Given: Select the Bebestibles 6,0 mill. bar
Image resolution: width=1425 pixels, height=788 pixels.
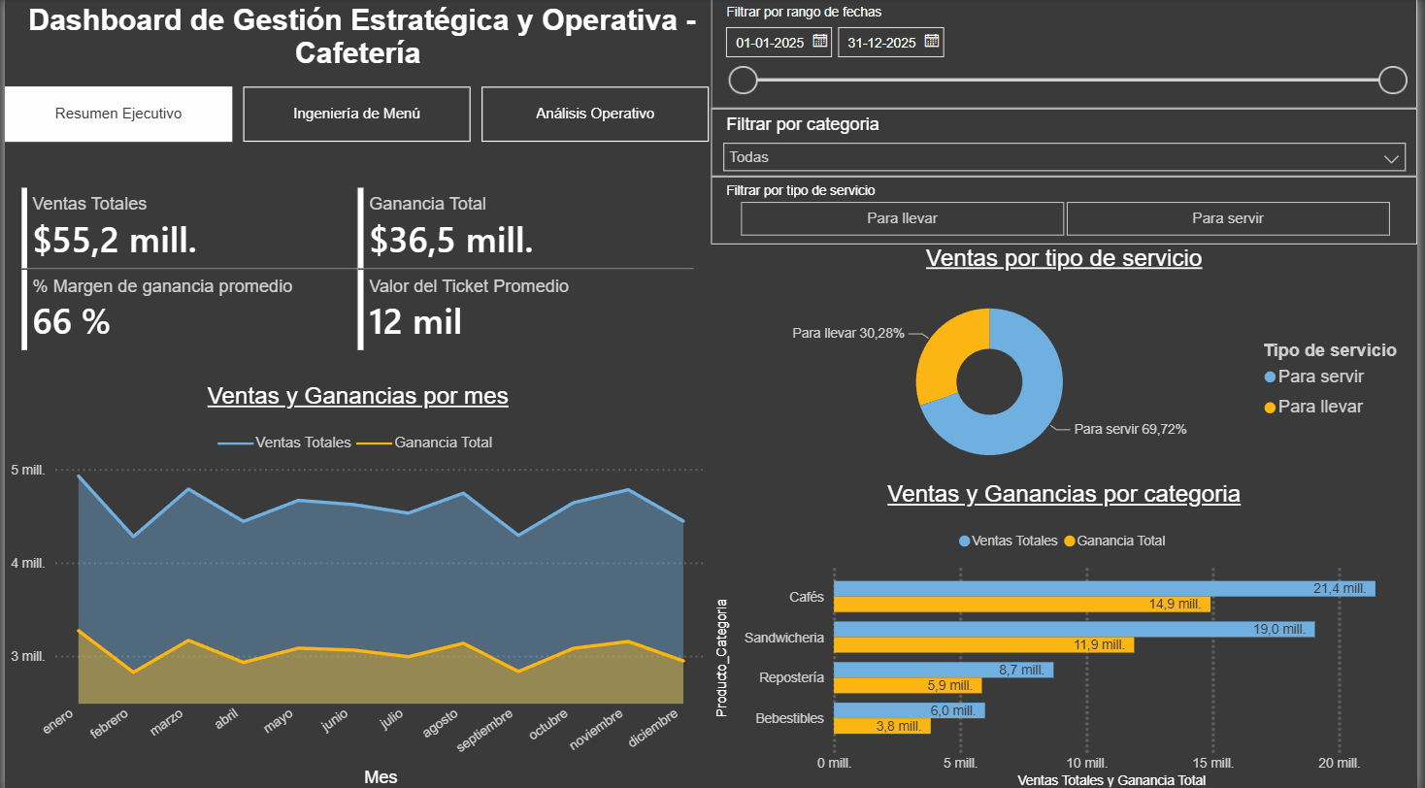Looking at the screenshot, I should tap(909, 710).
